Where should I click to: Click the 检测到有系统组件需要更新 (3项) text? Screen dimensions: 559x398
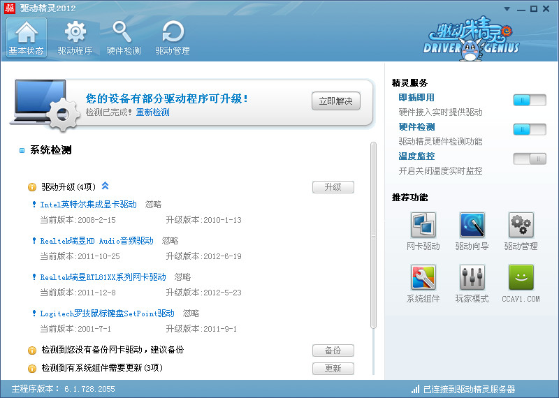tap(102, 368)
